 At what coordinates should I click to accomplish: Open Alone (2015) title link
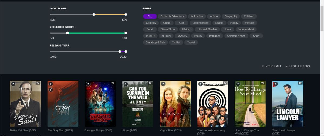coord(130,130)
